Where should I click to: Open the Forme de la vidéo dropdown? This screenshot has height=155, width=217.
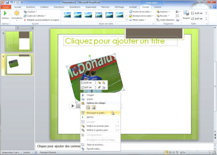click(140, 12)
